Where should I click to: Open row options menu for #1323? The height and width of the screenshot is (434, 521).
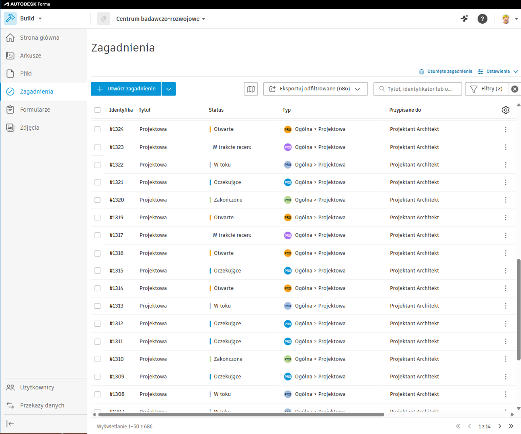point(506,147)
